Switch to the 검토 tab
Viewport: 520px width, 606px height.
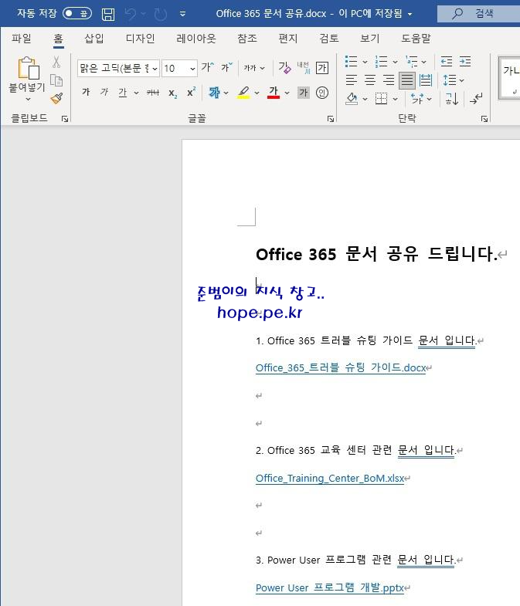(329, 39)
